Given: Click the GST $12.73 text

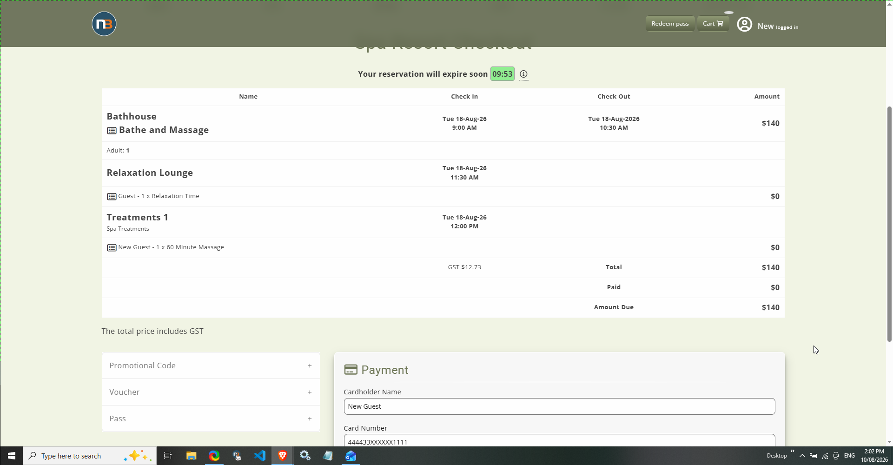Looking at the screenshot, I should tap(464, 267).
